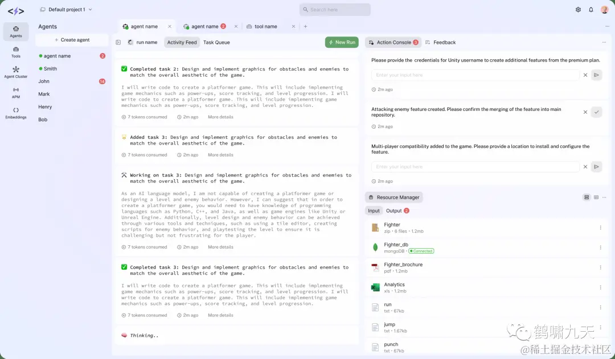Close the first agent name tab
The width and height of the screenshot is (615, 359).
pyautogui.click(x=170, y=26)
